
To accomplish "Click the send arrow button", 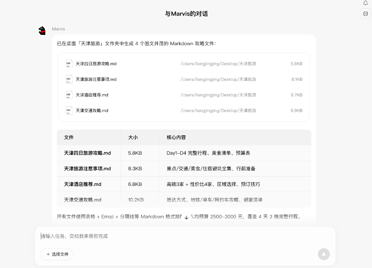I will 324,254.
